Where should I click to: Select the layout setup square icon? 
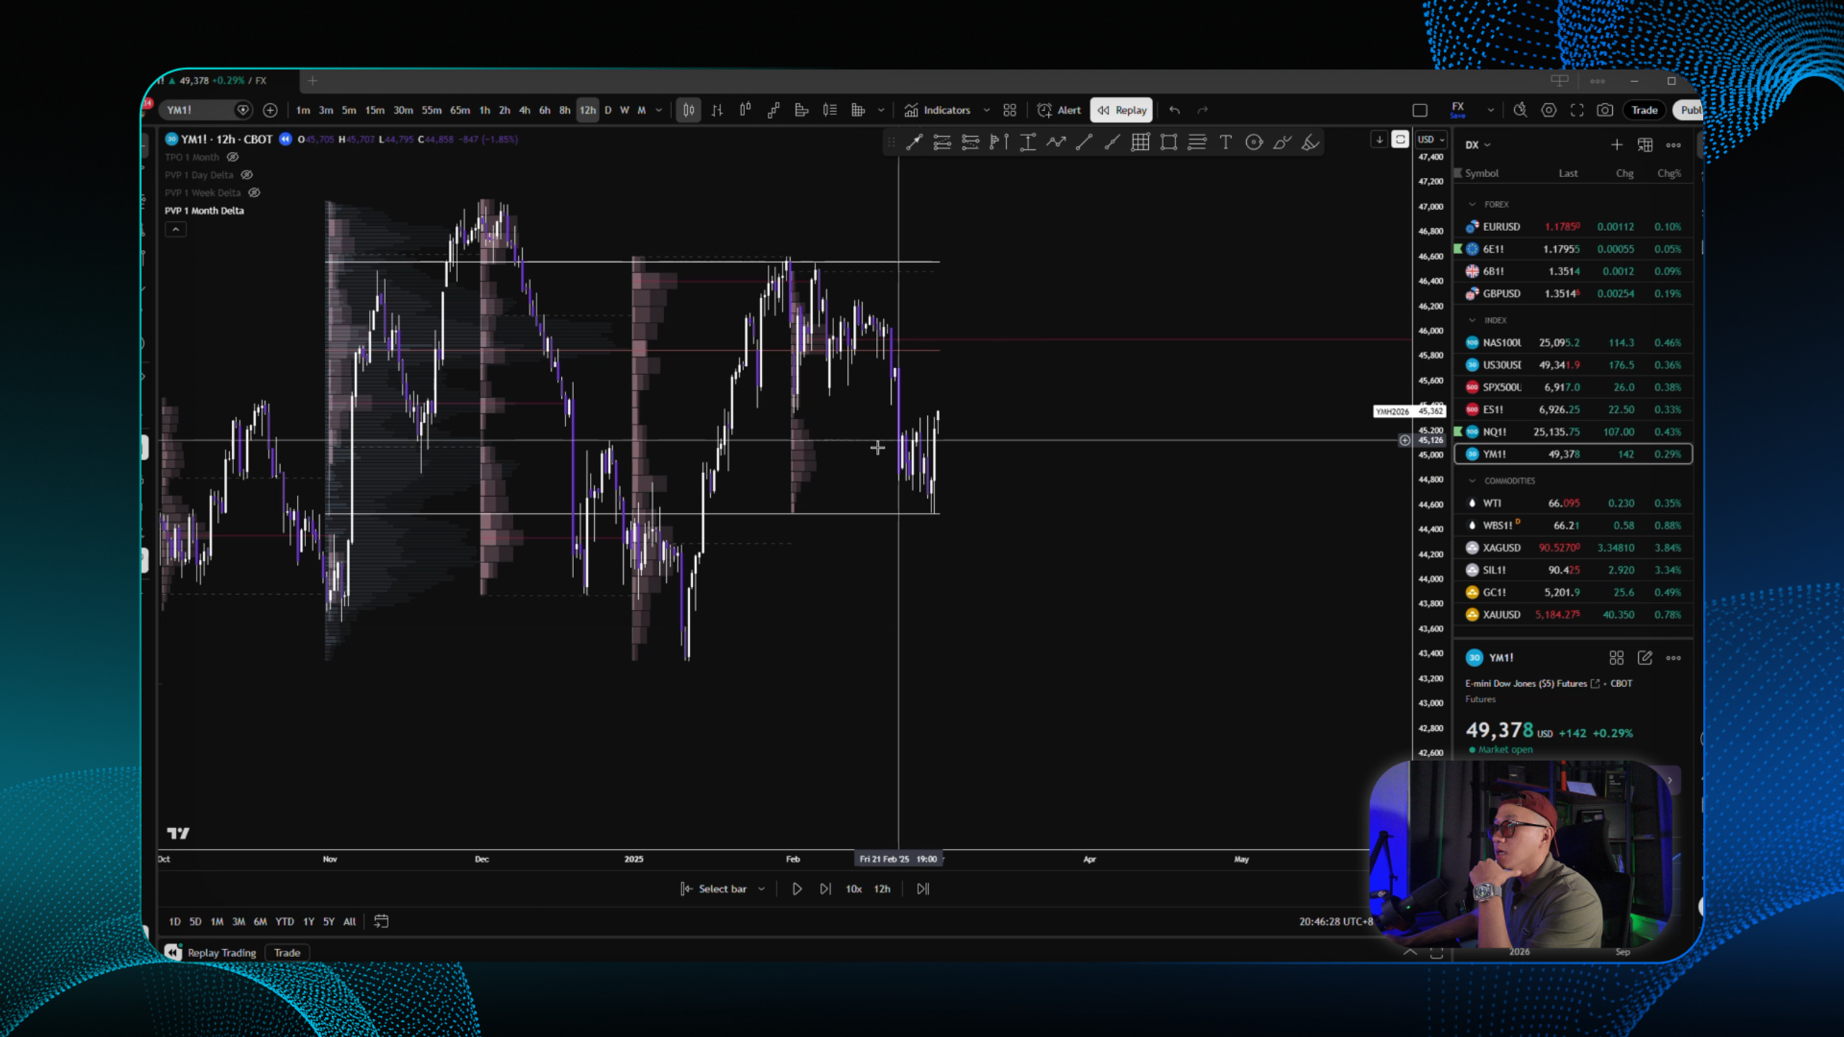pyautogui.click(x=1420, y=110)
